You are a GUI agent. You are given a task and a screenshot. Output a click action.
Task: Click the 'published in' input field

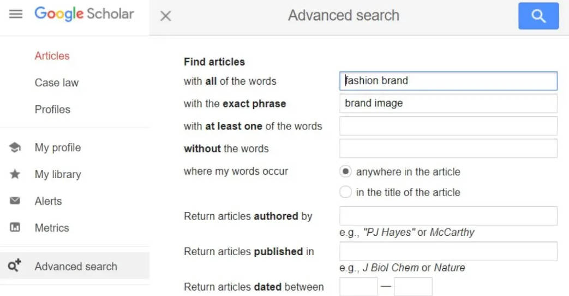[x=448, y=251]
